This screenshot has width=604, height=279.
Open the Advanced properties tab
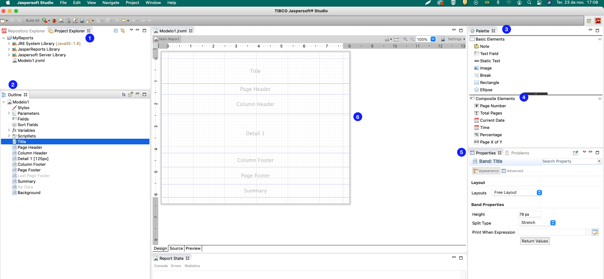512,171
